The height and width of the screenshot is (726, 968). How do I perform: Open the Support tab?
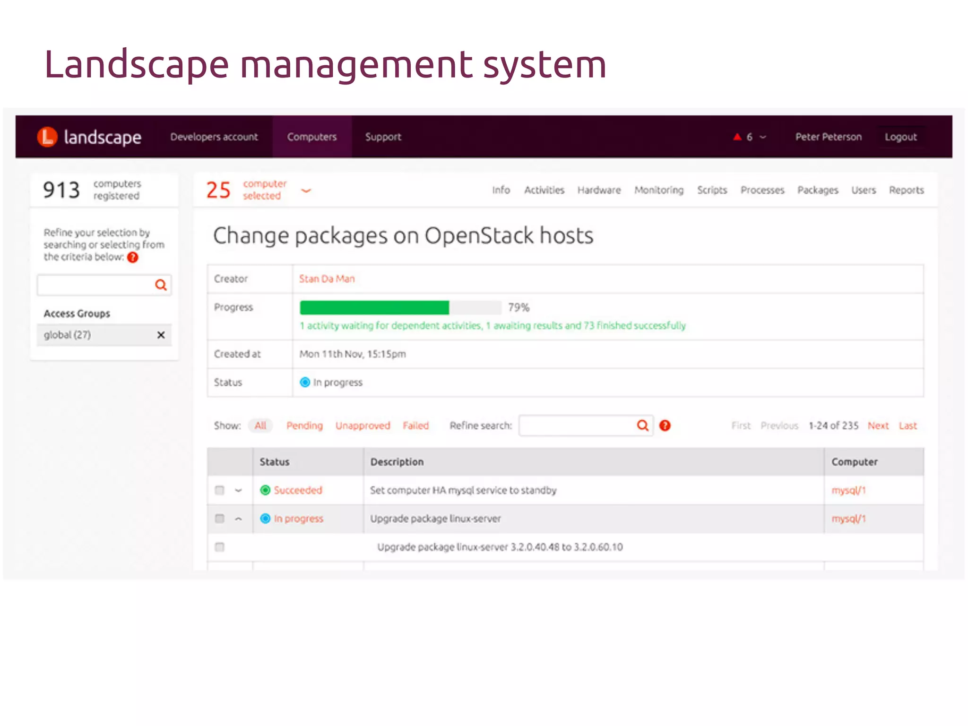(383, 137)
